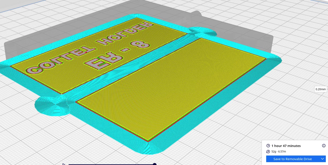
Task: Click the 52g · 6.57m material usage text
Action: pyautogui.click(x=279, y=152)
